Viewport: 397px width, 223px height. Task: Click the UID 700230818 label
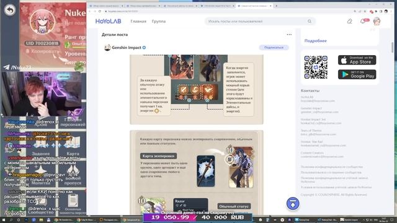tap(42, 43)
